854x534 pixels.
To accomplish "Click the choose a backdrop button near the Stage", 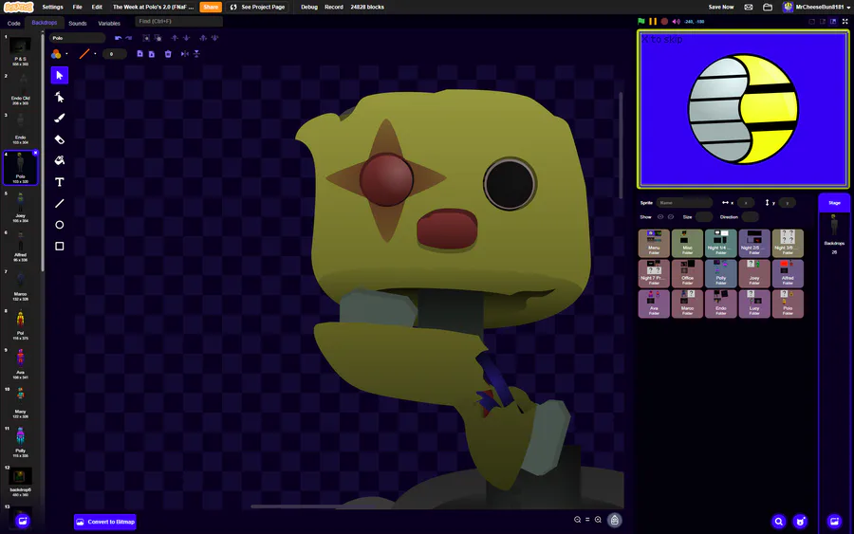I will pyautogui.click(x=834, y=522).
